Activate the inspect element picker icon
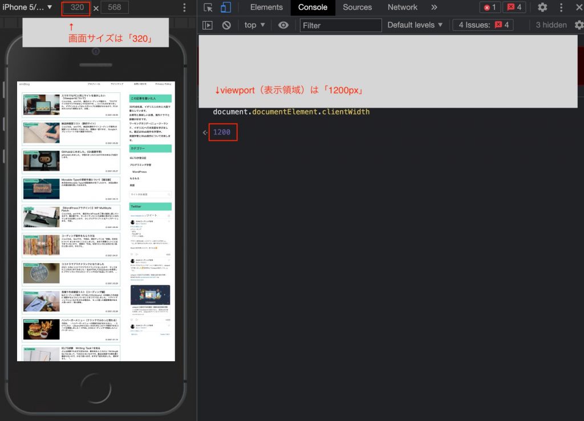Screen dimensions: 584x421 pyautogui.click(x=208, y=7)
